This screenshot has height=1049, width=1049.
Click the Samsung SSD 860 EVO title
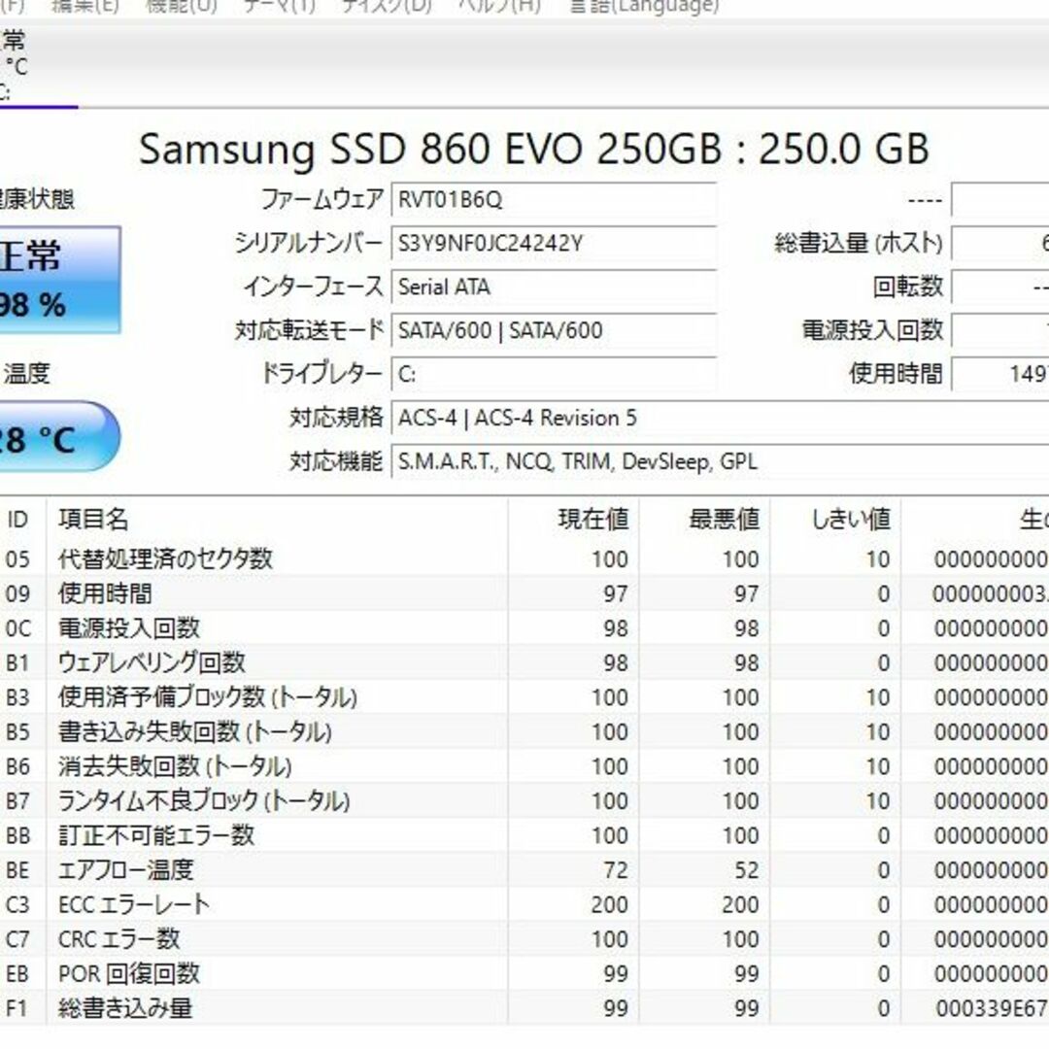point(533,149)
